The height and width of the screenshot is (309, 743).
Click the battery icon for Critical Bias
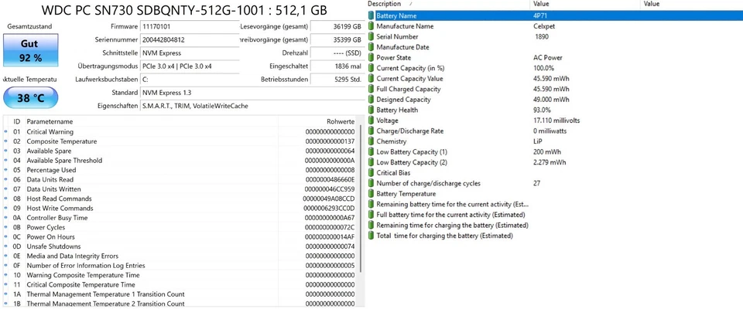click(371, 173)
